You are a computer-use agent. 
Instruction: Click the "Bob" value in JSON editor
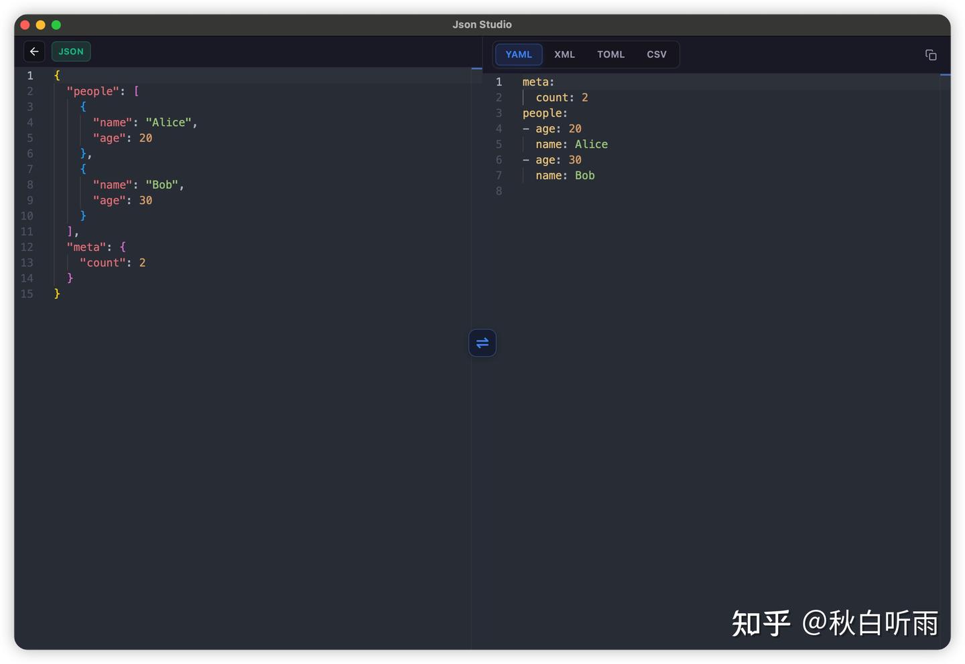(x=162, y=185)
